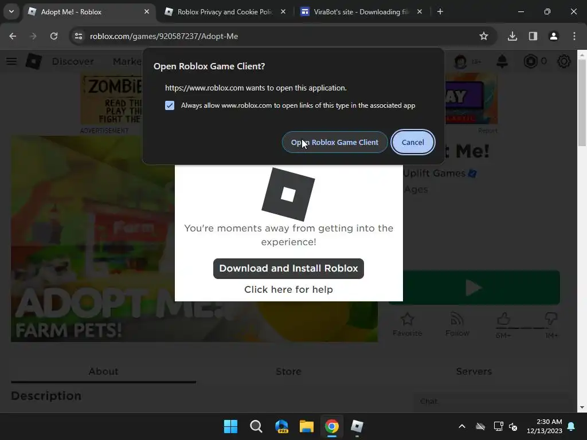Switch to the About tab
Viewport: 587px width, 440px height.
103,371
